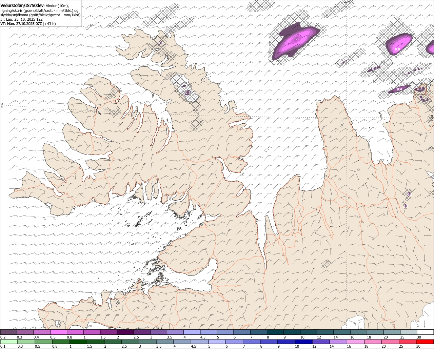Click the lavender 4 snow scale swatch
This screenshot has height=349, width=434.
(192, 332)
